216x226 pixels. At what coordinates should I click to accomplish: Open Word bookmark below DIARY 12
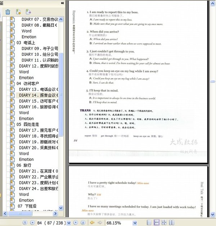pyautogui.click(x=24, y=72)
